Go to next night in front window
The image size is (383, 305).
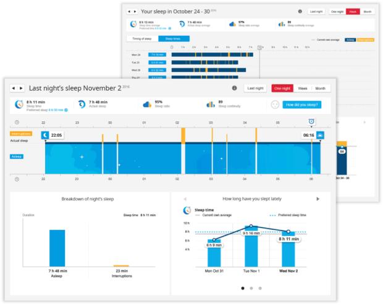(x=21, y=88)
